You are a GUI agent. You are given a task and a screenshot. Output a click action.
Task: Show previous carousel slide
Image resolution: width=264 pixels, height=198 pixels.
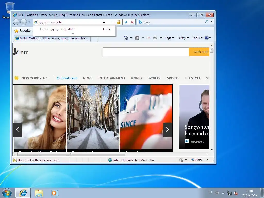[18, 130]
